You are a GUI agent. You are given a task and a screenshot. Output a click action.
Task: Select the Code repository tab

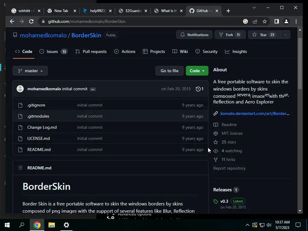(23, 51)
